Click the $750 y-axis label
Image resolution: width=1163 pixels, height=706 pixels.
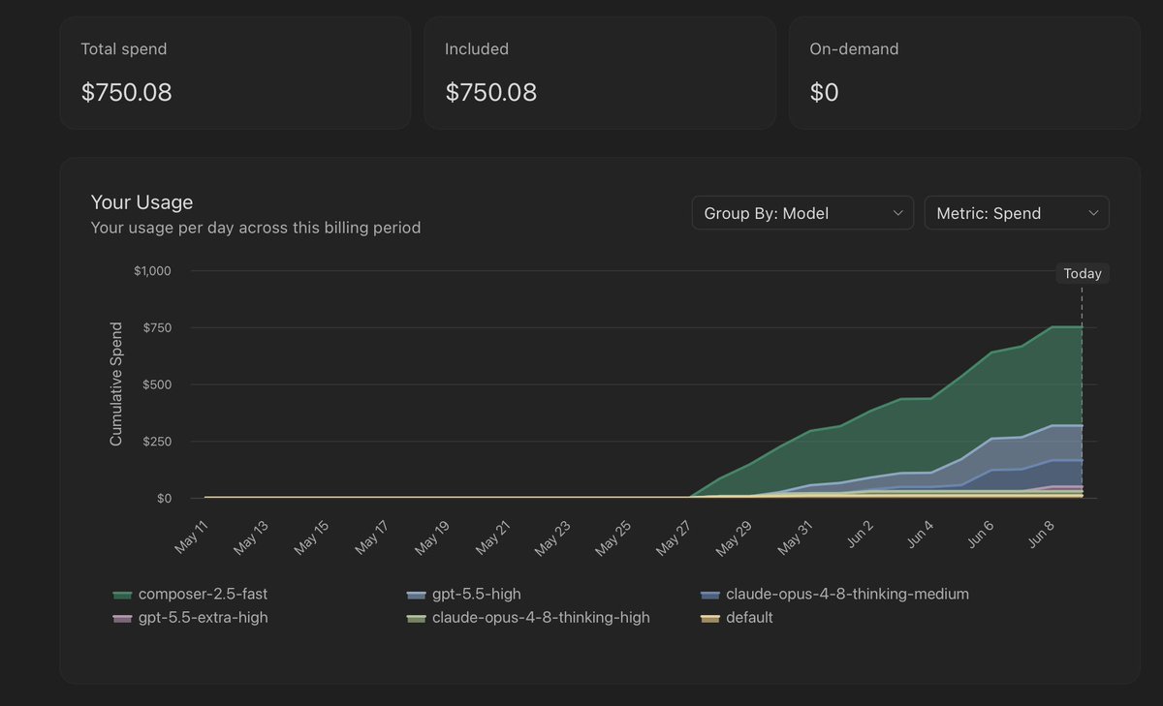155,328
